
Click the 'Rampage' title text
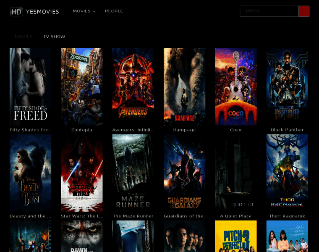[x=185, y=130]
